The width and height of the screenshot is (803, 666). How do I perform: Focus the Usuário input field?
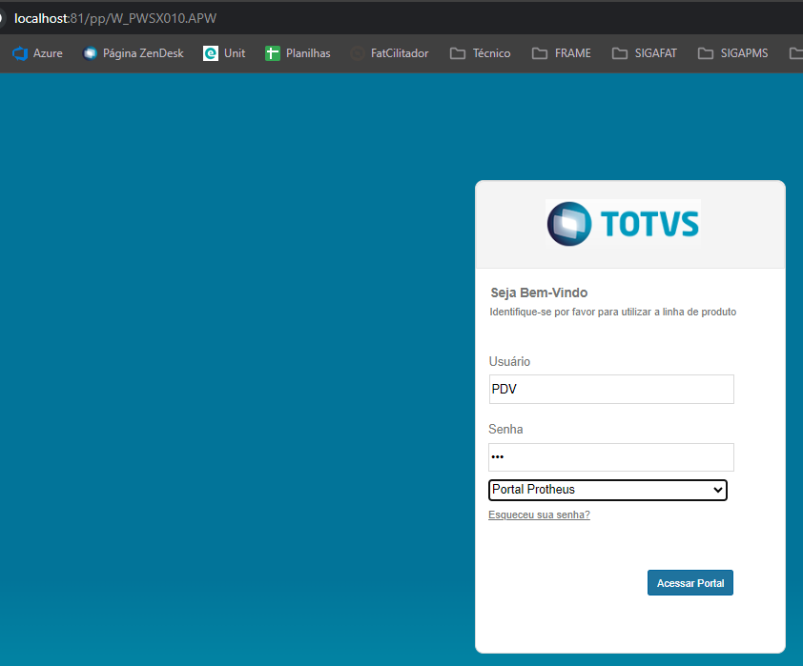coord(611,390)
